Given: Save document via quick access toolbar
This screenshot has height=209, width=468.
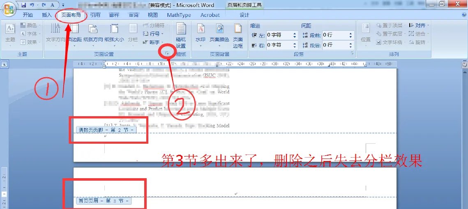Looking at the screenshot, I should pos(24,5).
